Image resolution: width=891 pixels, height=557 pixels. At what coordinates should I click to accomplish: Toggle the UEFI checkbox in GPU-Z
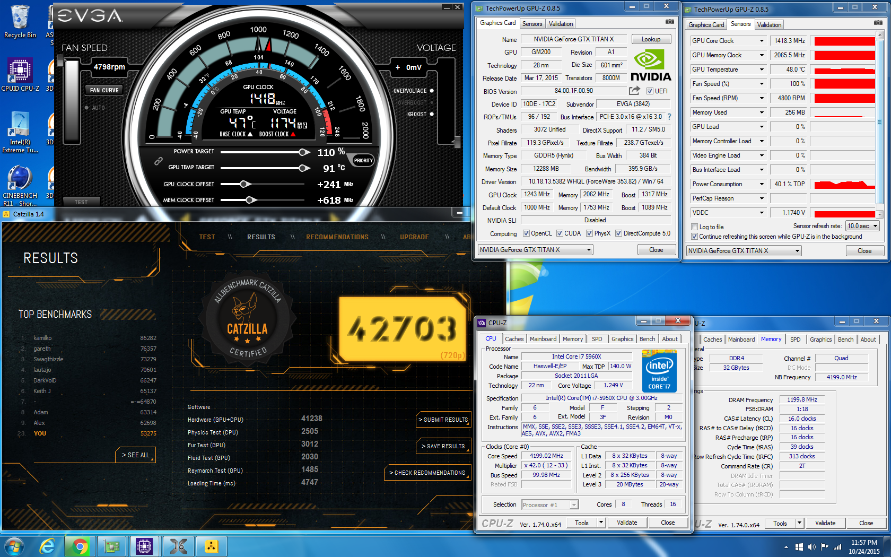coord(650,91)
